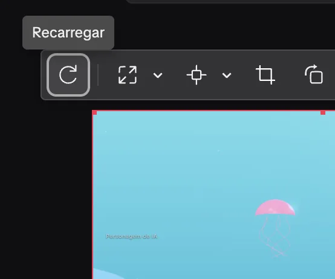Click the 'Personagem de IA' text
Image resolution: width=335 pixels, height=279 pixels.
pos(132,236)
